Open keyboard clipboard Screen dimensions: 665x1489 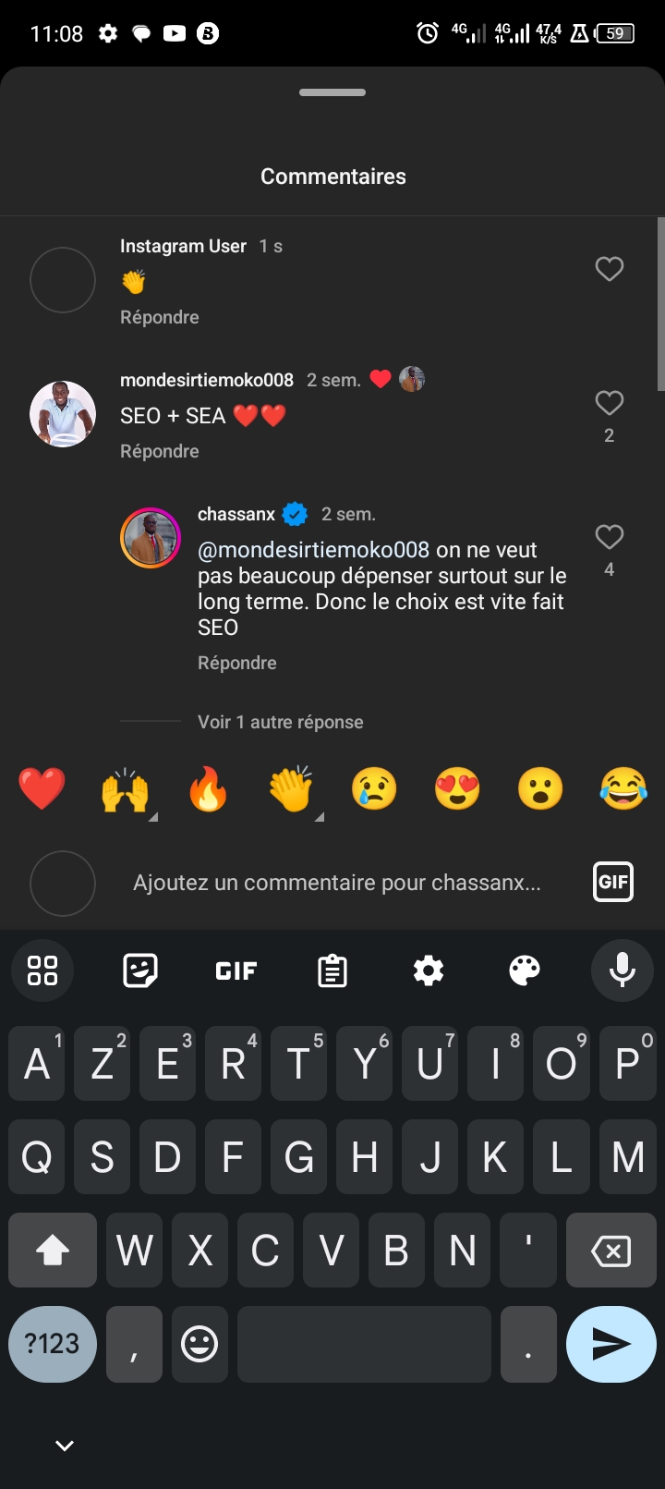pyautogui.click(x=332, y=970)
